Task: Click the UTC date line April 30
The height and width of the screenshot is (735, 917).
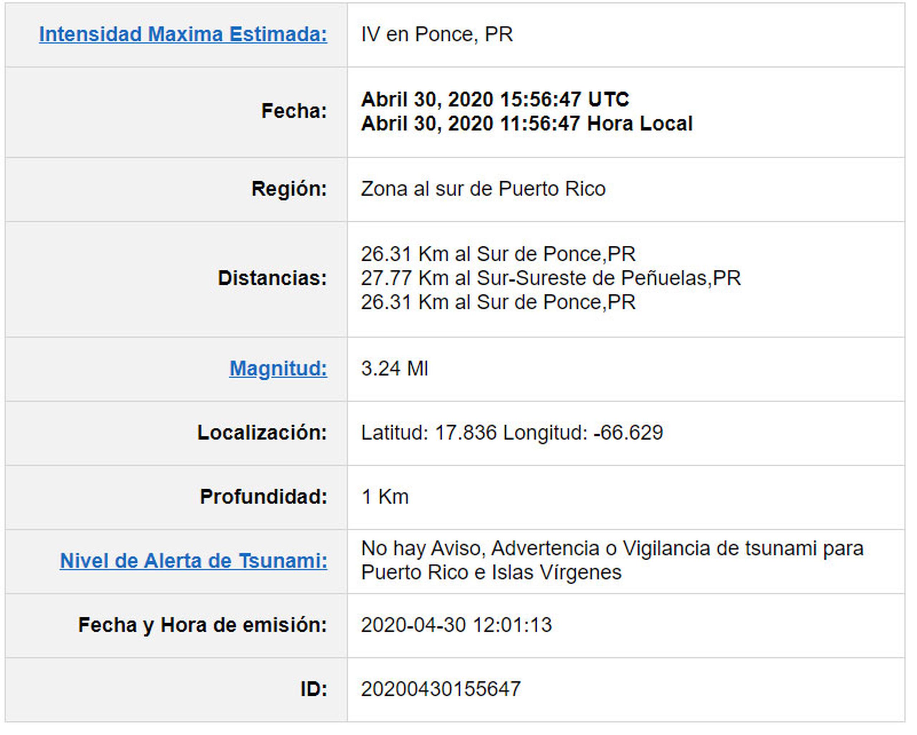Action: (x=495, y=100)
